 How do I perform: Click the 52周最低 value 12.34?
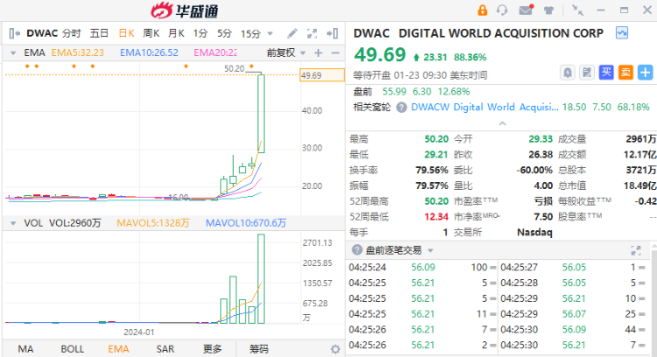tap(436, 217)
